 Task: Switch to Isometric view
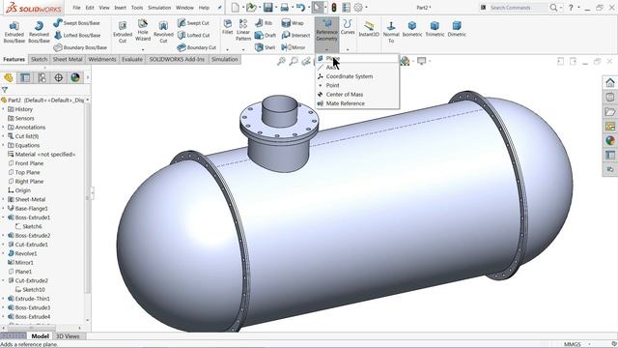[x=412, y=29]
